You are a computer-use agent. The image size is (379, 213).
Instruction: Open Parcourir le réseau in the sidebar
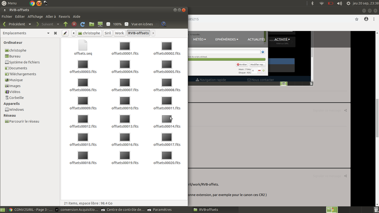22,121
